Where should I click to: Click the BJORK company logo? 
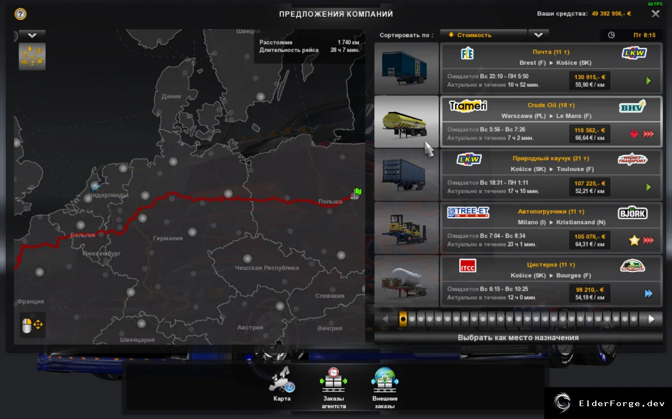(x=633, y=212)
